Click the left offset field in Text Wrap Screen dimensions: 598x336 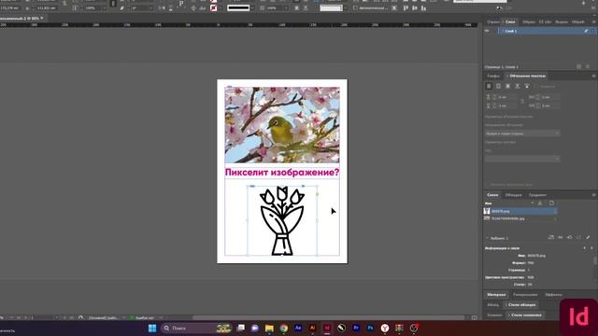[550, 97]
